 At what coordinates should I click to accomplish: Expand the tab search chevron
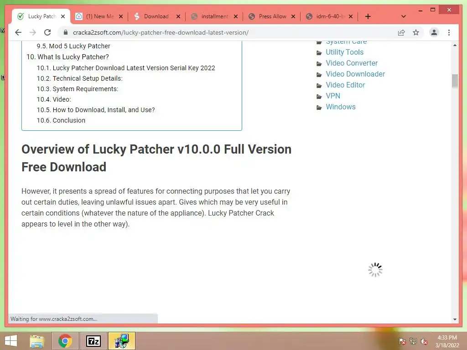(x=404, y=16)
